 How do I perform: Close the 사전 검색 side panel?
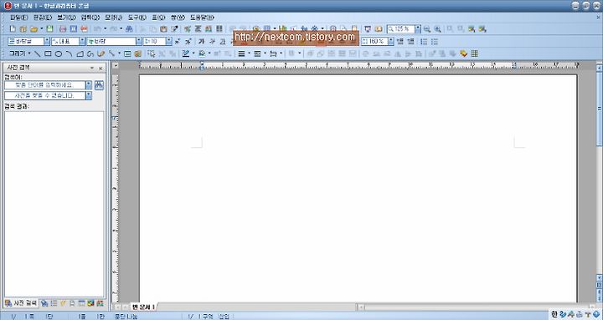coord(100,69)
